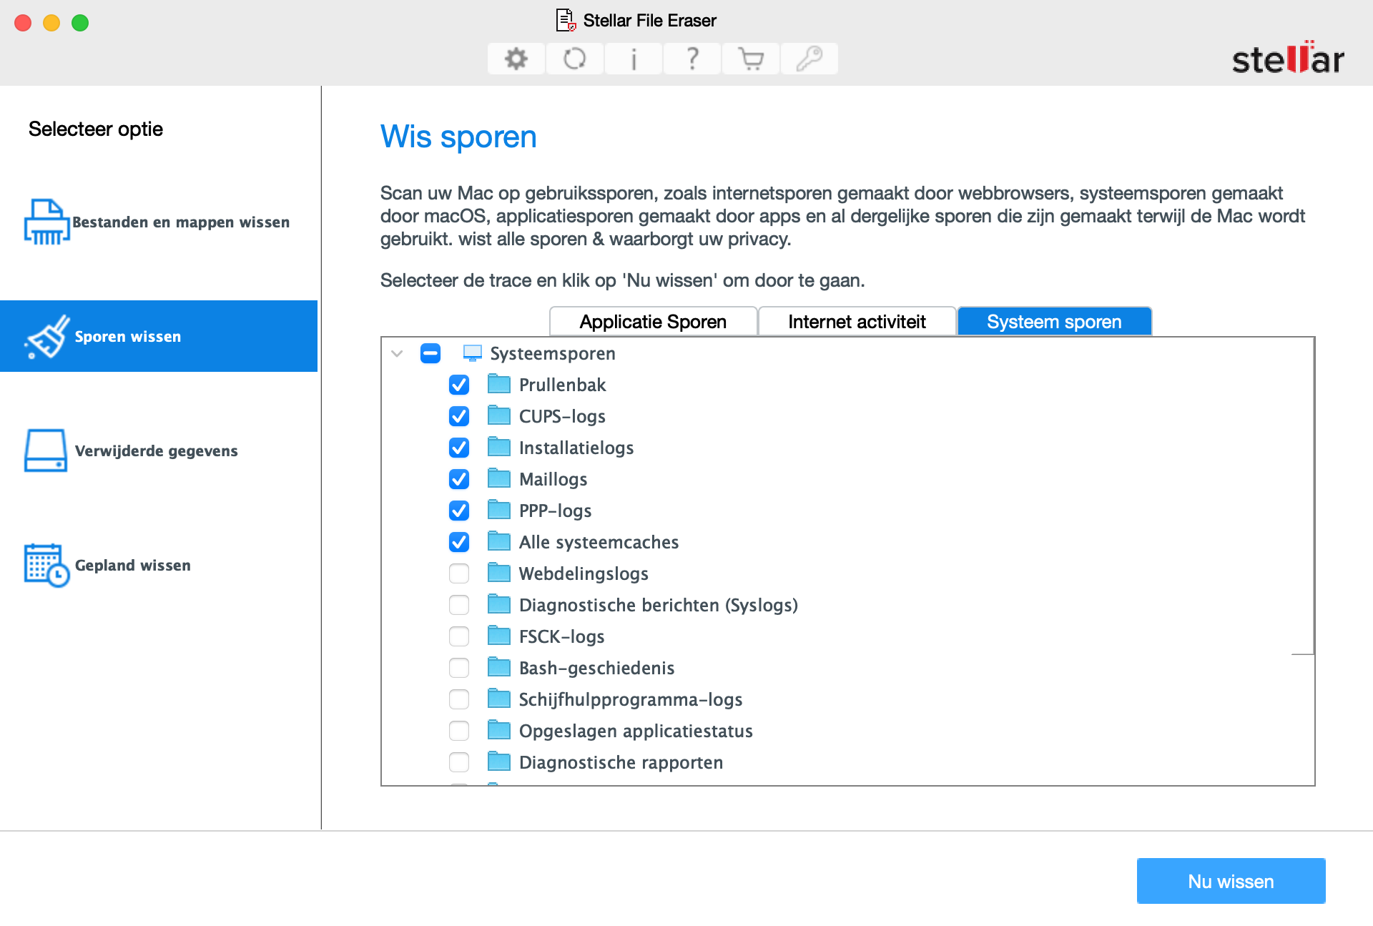1373x926 pixels.
Task: Open the info 'i' toolbar icon
Action: [634, 59]
